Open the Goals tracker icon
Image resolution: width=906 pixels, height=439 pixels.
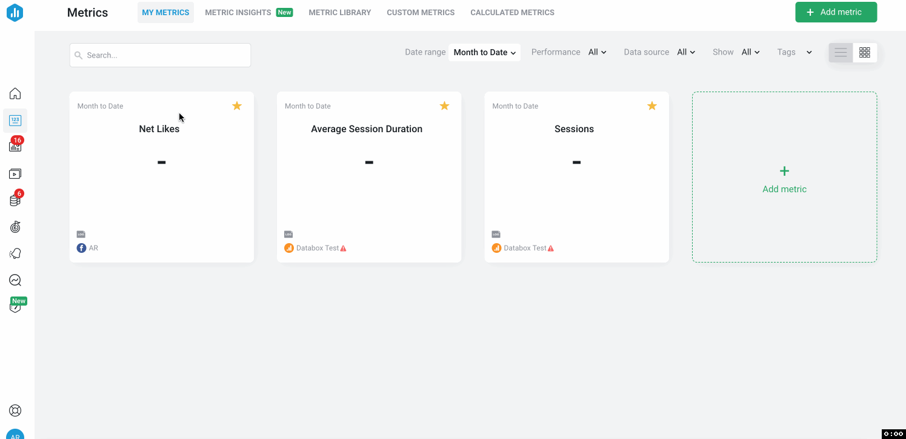pos(15,227)
